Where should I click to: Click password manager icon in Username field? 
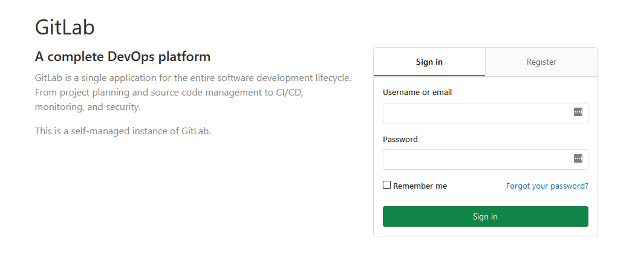[578, 112]
